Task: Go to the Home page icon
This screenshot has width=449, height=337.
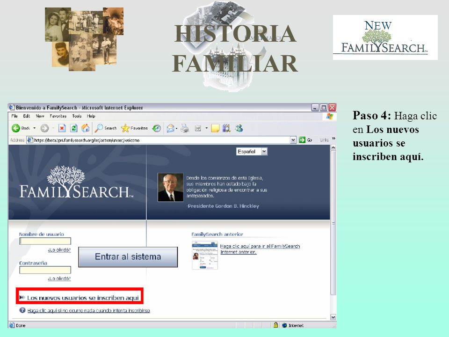Action: (85, 128)
